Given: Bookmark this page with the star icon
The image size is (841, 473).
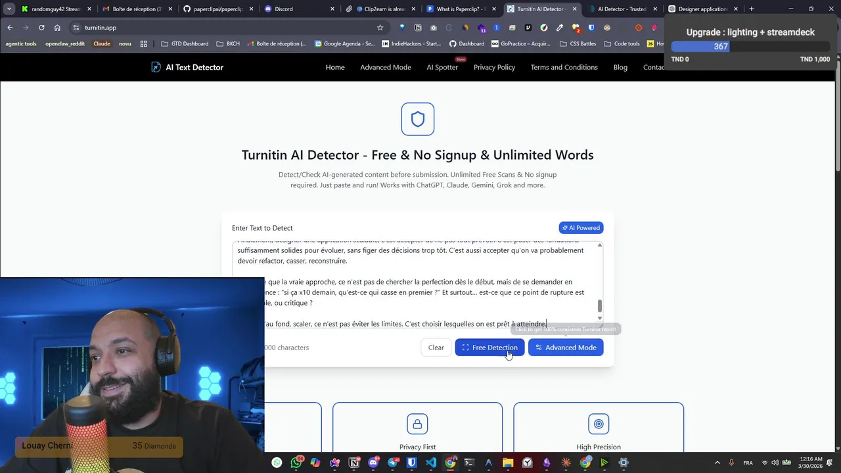Looking at the screenshot, I should 380,28.
